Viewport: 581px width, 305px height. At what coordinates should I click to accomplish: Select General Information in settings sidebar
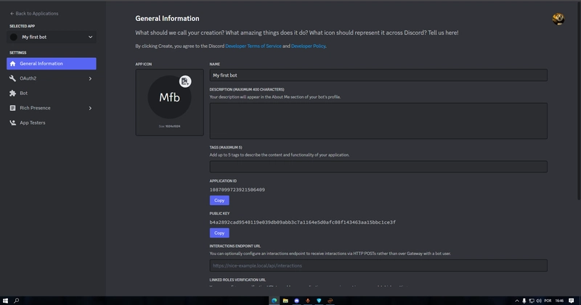tap(52, 64)
